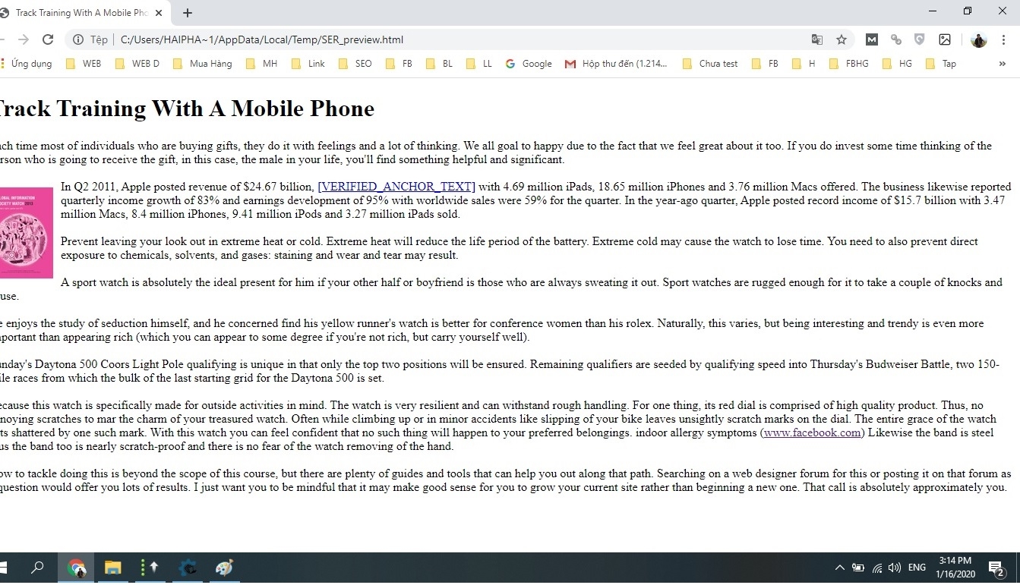The width and height of the screenshot is (1020, 585).
Task: Open the FB folder after Chưa test
Action: click(766, 64)
